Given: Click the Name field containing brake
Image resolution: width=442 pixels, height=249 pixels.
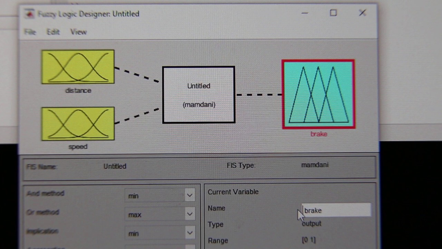Looking at the screenshot, I should 336,210.
